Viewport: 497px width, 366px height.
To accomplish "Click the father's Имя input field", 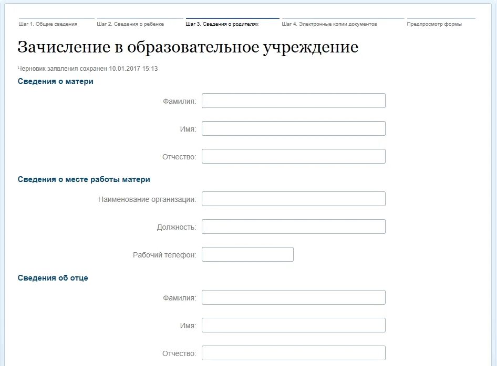I will tap(294, 325).
